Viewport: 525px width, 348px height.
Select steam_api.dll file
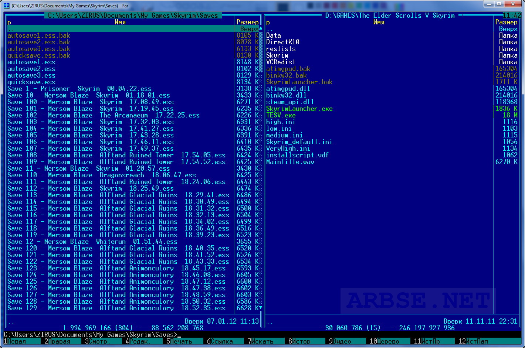point(290,102)
